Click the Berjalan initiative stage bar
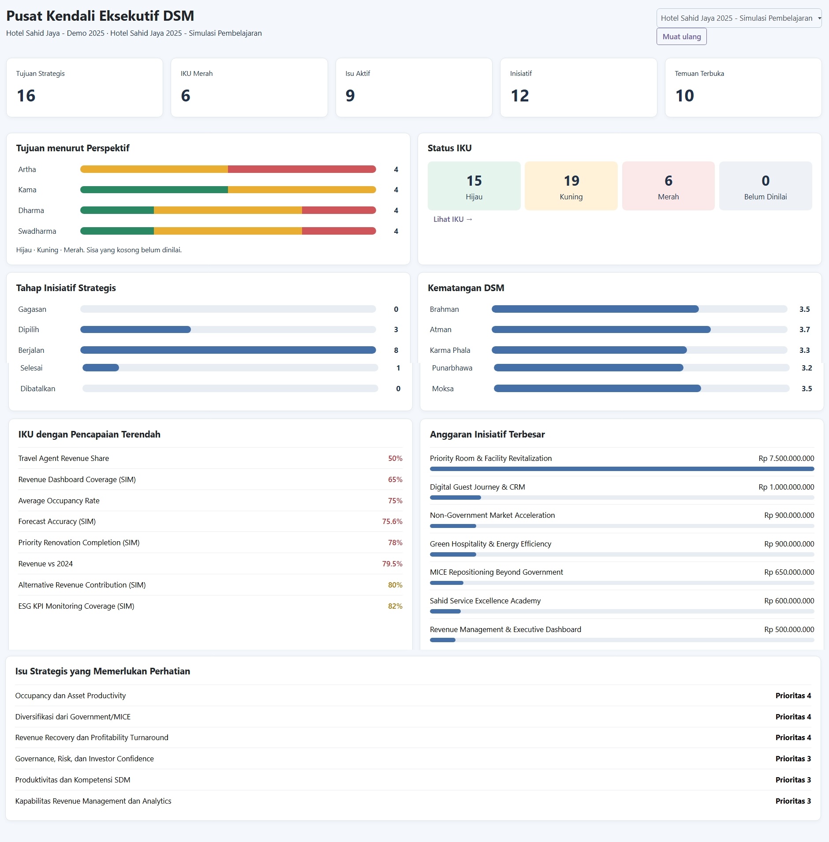Image resolution: width=829 pixels, height=842 pixels. coord(228,350)
